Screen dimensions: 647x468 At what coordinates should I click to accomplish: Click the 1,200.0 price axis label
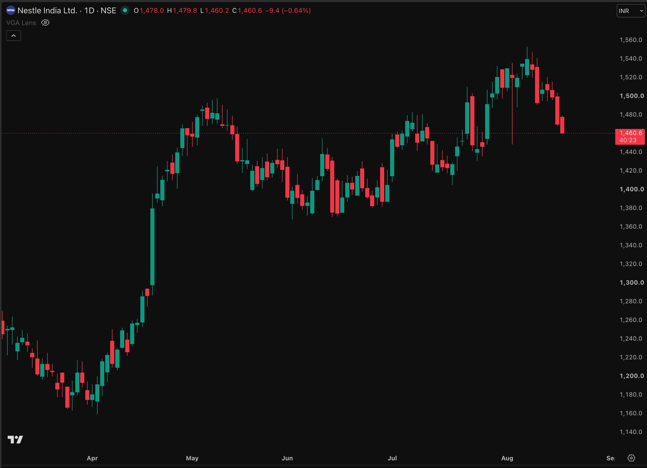click(x=631, y=376)
